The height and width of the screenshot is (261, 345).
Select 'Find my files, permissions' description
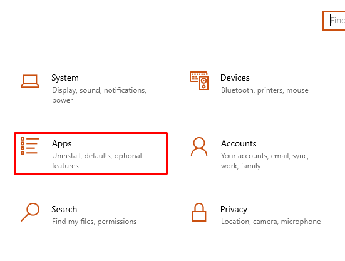coord(95,222)
